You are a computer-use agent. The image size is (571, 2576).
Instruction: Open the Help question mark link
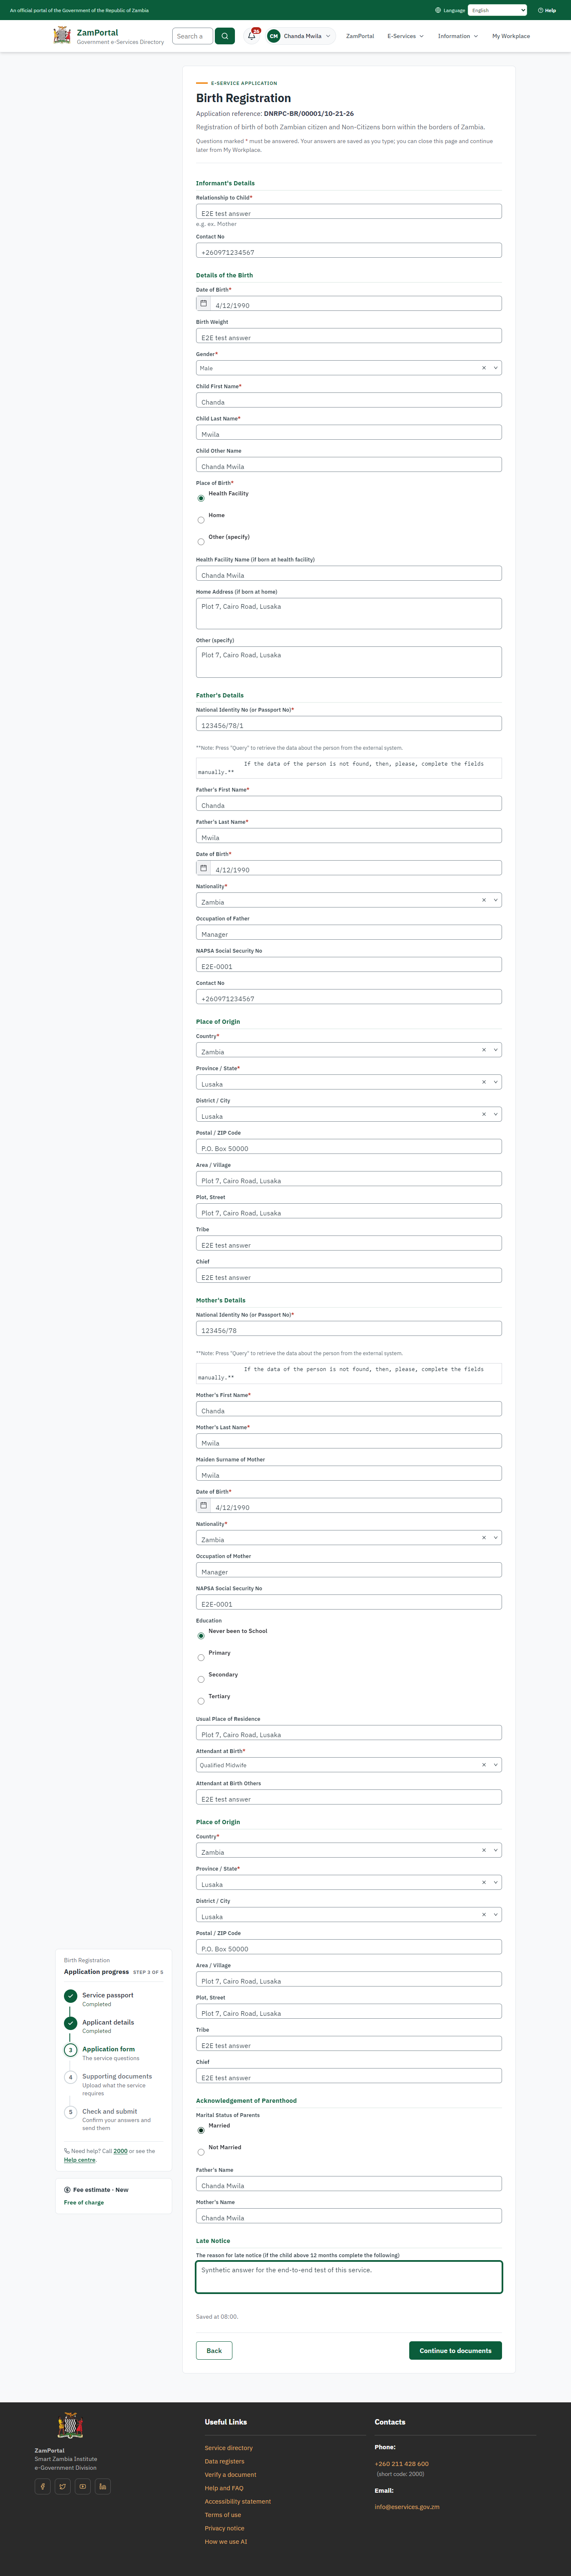(547, 10)
